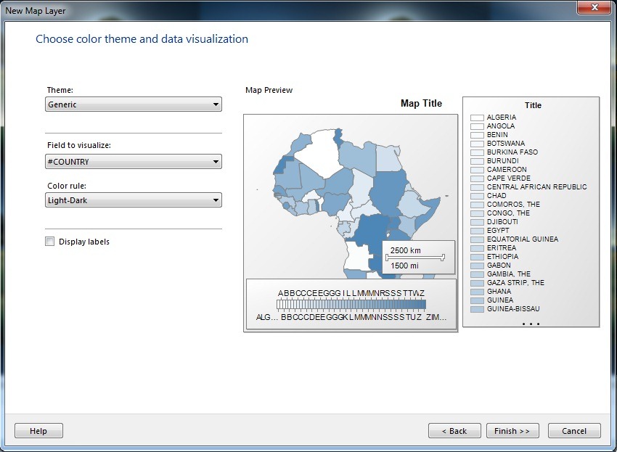
Task: Select ANGOLA in the legend list
Action: click(x=501, y=126)
